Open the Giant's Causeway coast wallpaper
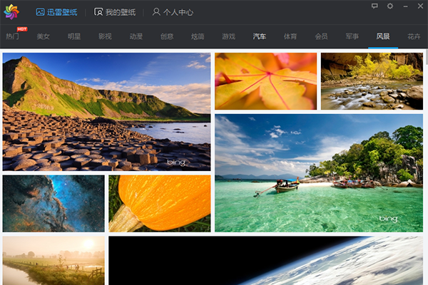This screenshot has width=428, height=285. (x=106, y=112)
